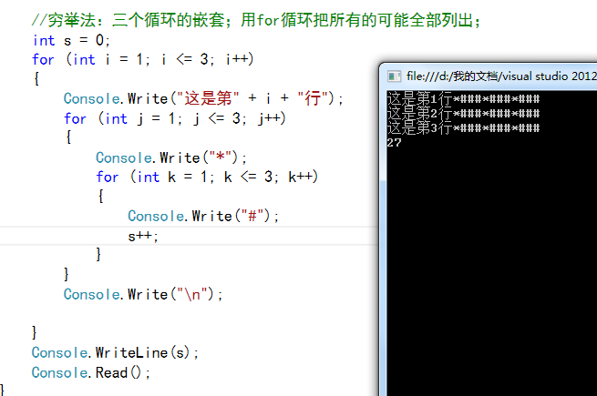Click console output line '这是第2行'
This screenshot has height=396, width=597.
pos(463,114)
